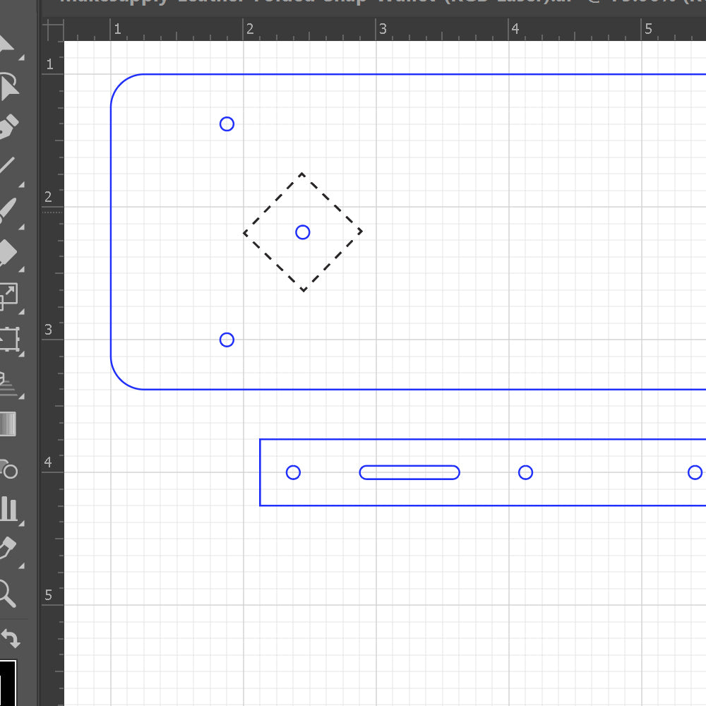Swap fill and stroke colors
706x706 pixels.
(x=11, y=638)
